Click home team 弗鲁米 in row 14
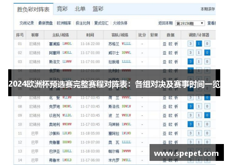 (54, 160)
